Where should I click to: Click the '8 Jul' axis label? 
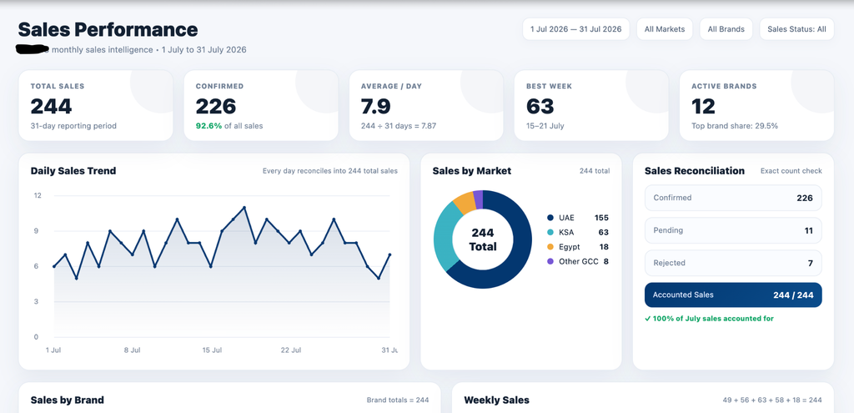coord(133,350)
